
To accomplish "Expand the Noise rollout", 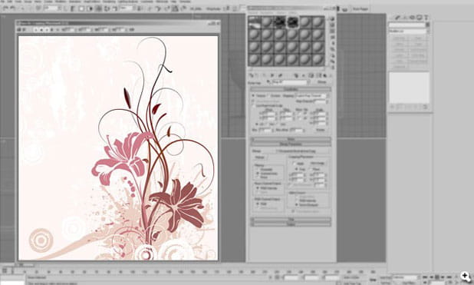I will [x=291, y=139].
